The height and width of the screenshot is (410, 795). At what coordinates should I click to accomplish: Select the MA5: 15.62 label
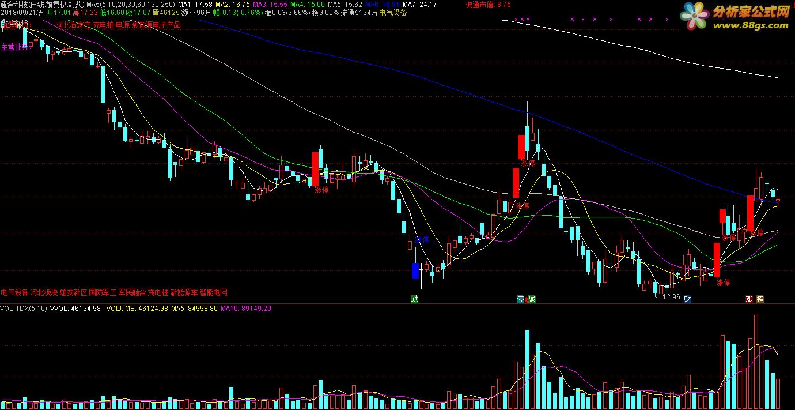point(345,5)
